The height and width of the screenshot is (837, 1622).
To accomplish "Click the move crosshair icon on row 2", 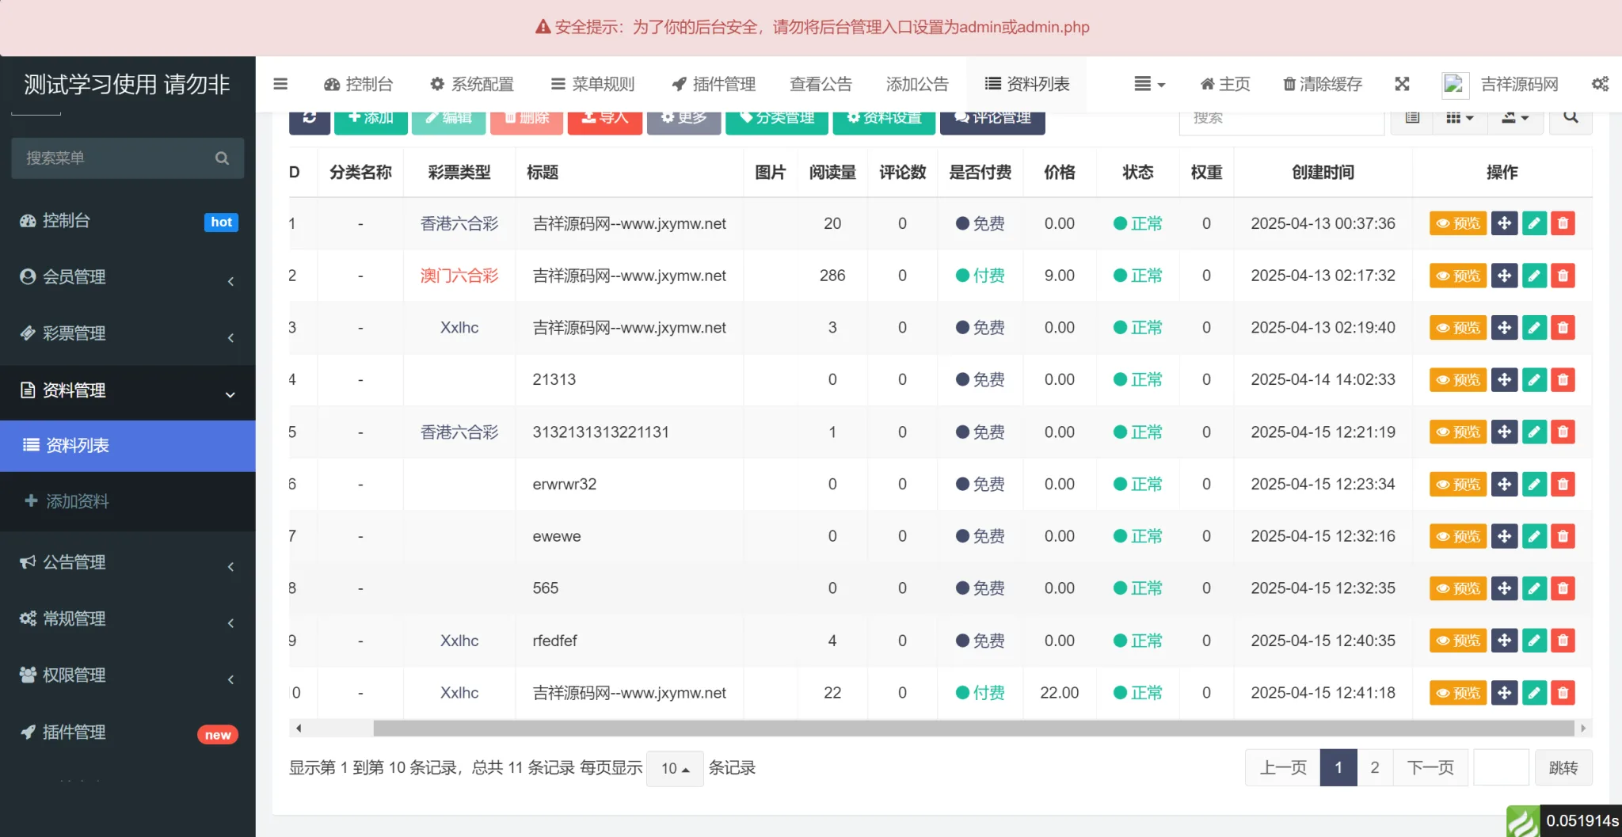I will coord(1504,276).
